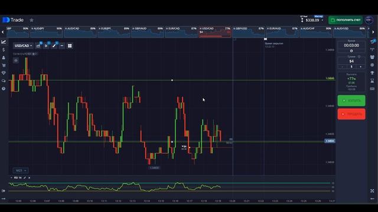378x212 pixels.
Task: Open the M23 timeframe dropdown
Action: click(x=21, y=171)
